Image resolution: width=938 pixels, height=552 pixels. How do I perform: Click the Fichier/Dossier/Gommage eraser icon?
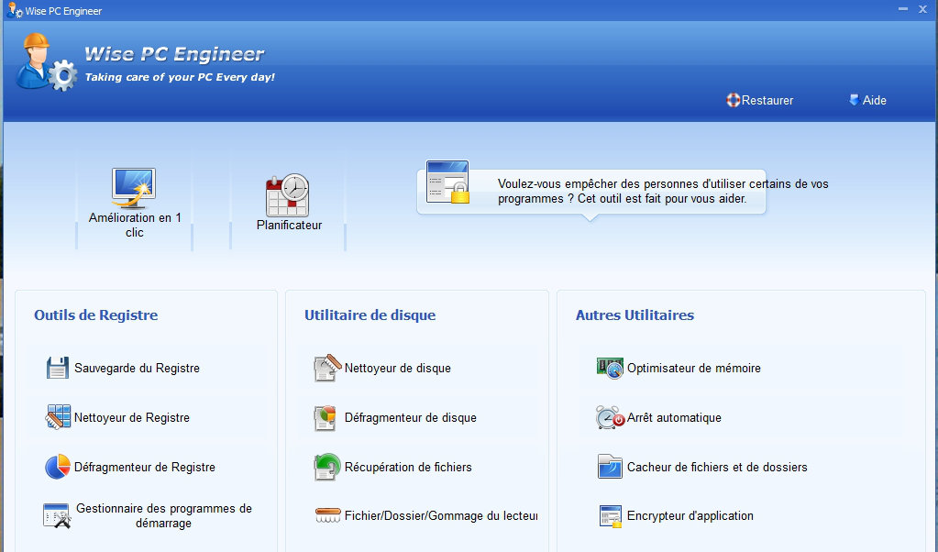coord(328,515)
